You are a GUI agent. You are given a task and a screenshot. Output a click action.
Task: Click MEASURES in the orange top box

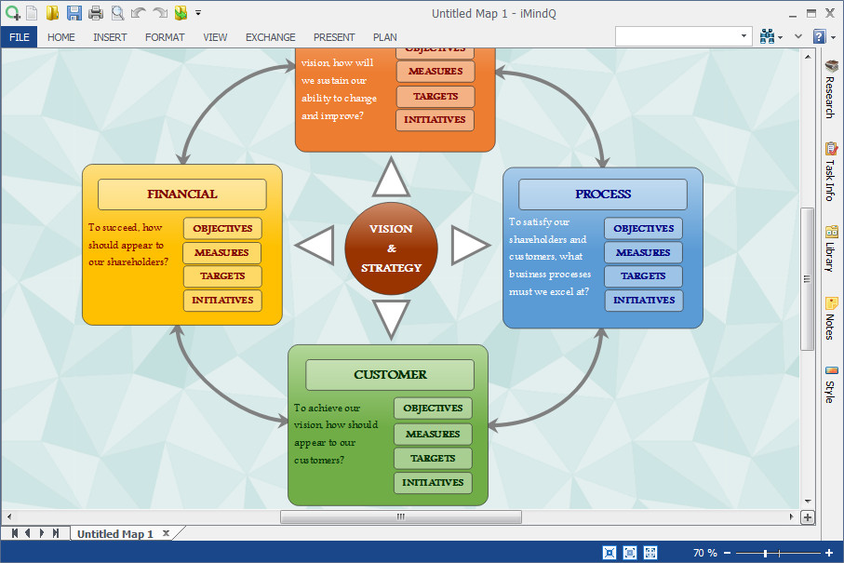(435, 71)
